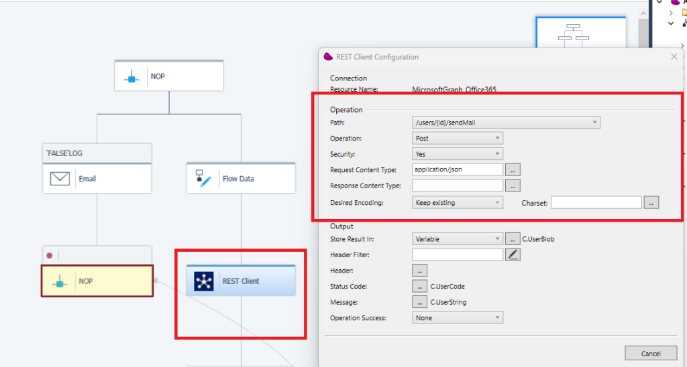Open the Path dropdown with /users/{id}/sendMail
This screenshot has height=367, width=687.
[506, 122]
